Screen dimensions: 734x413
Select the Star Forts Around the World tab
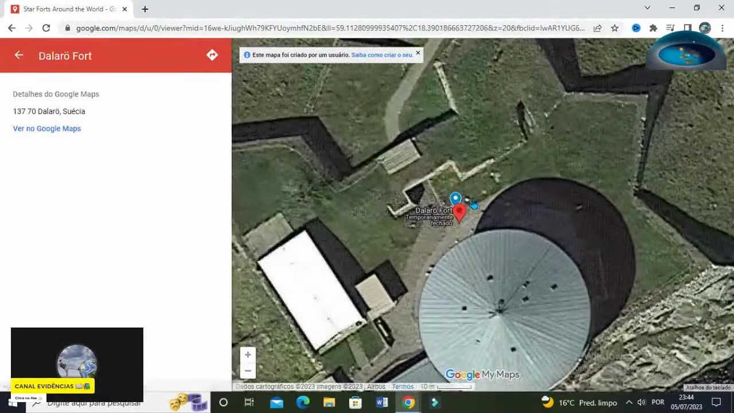[69, 9]
